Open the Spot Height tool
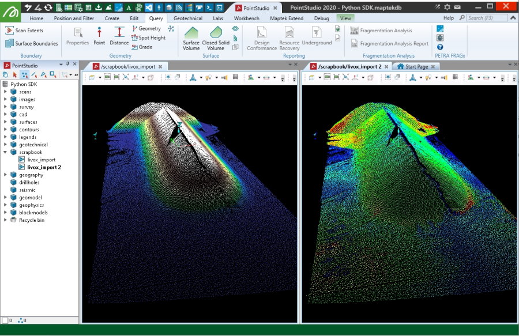 tap(148, 37)
